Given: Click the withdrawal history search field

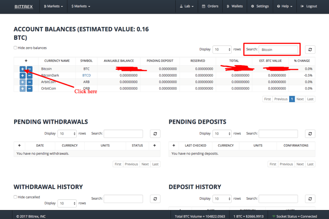Looking at the screenshot, I should (x=123, y=198).
